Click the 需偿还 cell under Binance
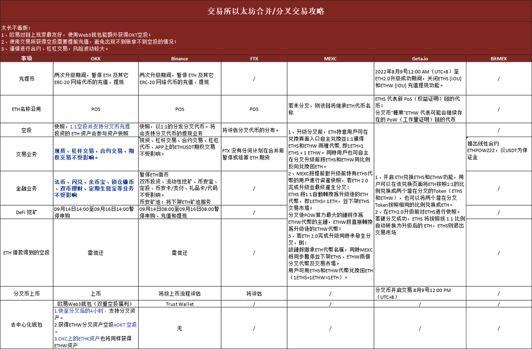The height and width of the screenshot is (349, 532). (x=180, y=253)
